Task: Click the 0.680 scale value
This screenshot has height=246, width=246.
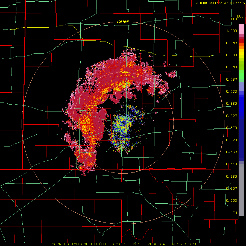Action: pos(232,104)
